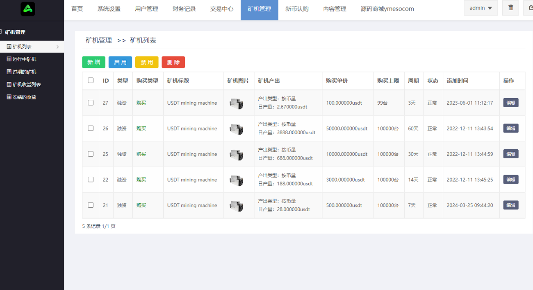Open the admin dropdown menu

tap(481, 8)
